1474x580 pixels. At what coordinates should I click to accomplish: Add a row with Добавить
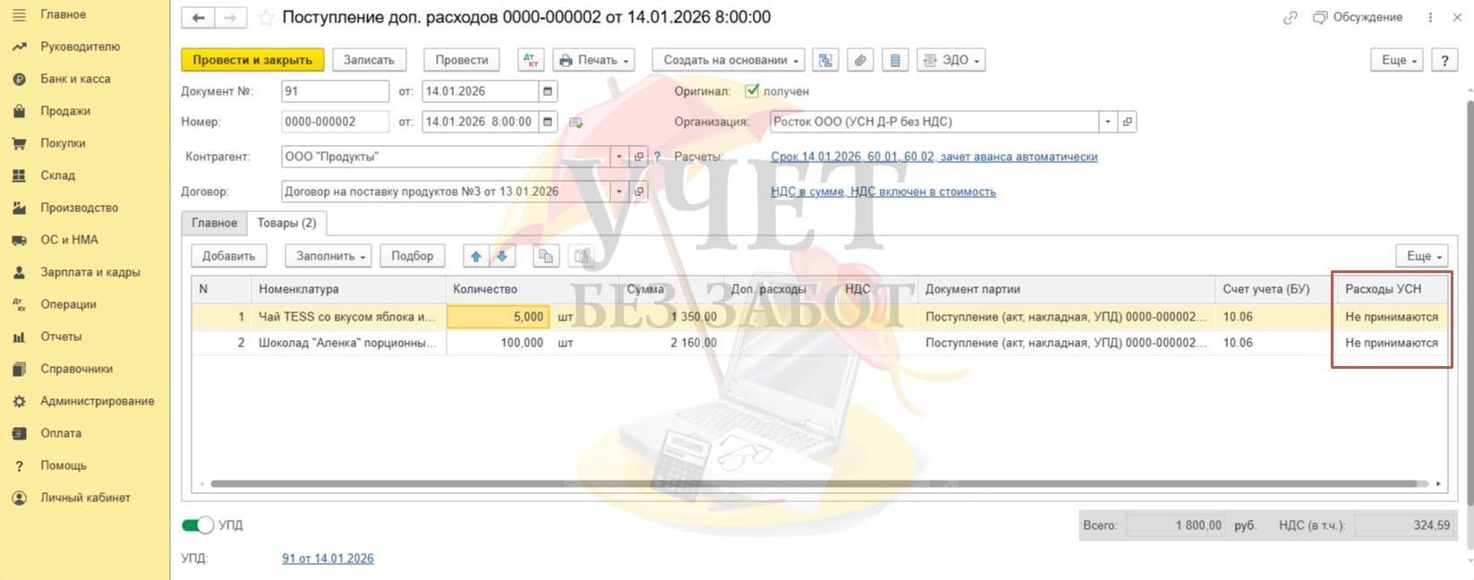229,256
